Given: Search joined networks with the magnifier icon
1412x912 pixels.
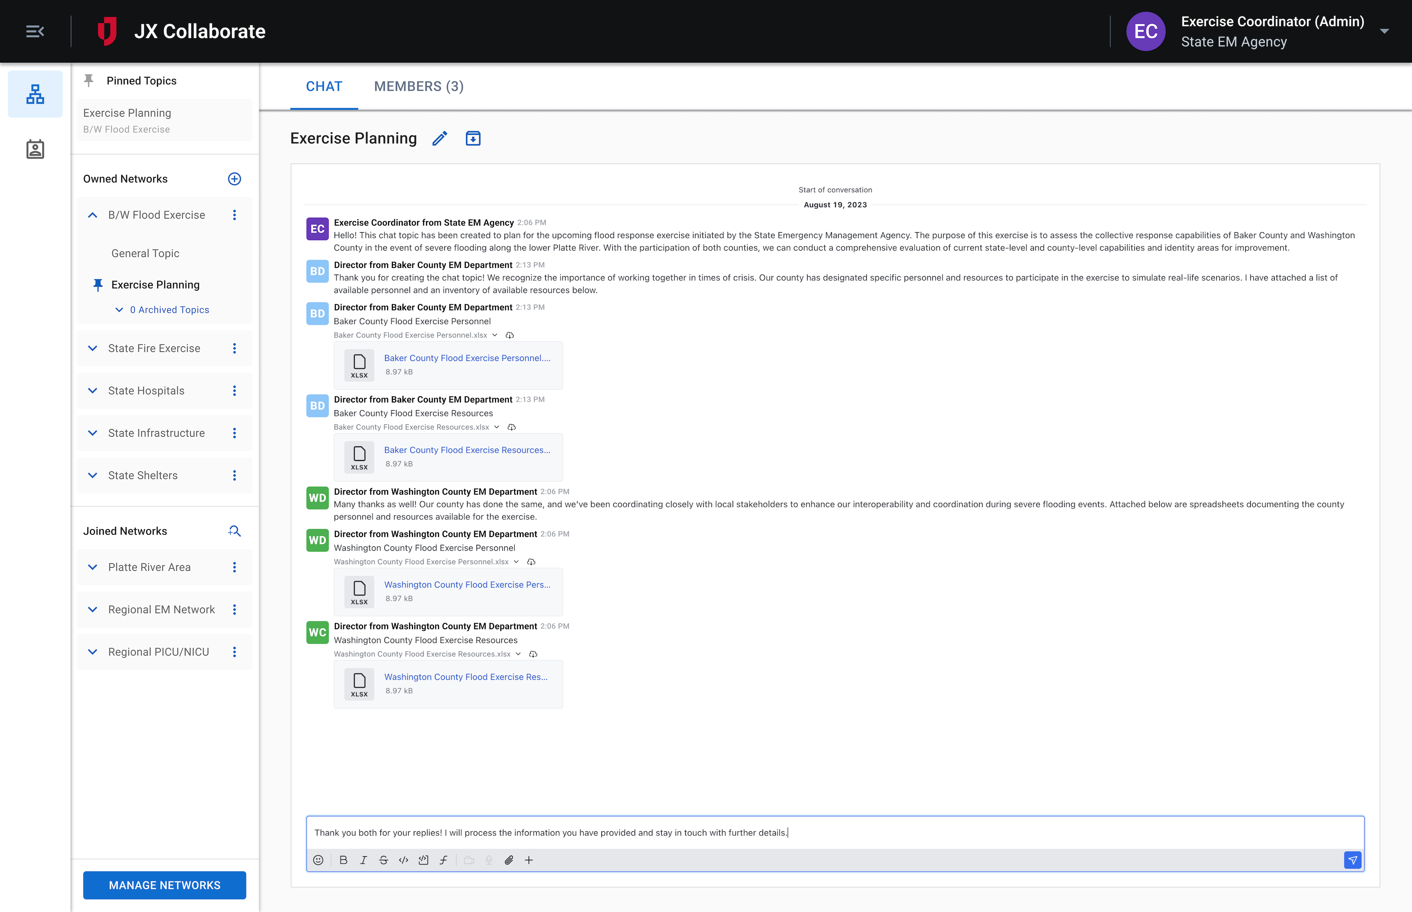Looking at the screenshot, I should pos(235,531).
